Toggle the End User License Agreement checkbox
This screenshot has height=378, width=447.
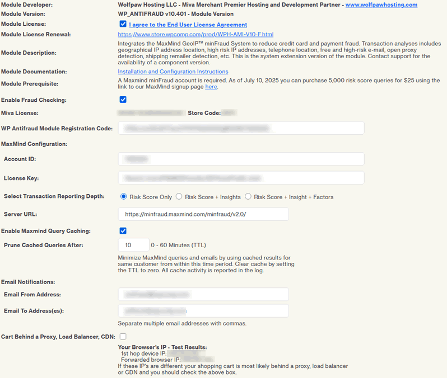tap(123, 25)
